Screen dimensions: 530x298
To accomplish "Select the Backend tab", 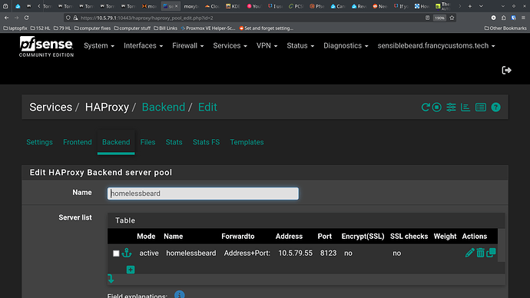I will point(116,142).
